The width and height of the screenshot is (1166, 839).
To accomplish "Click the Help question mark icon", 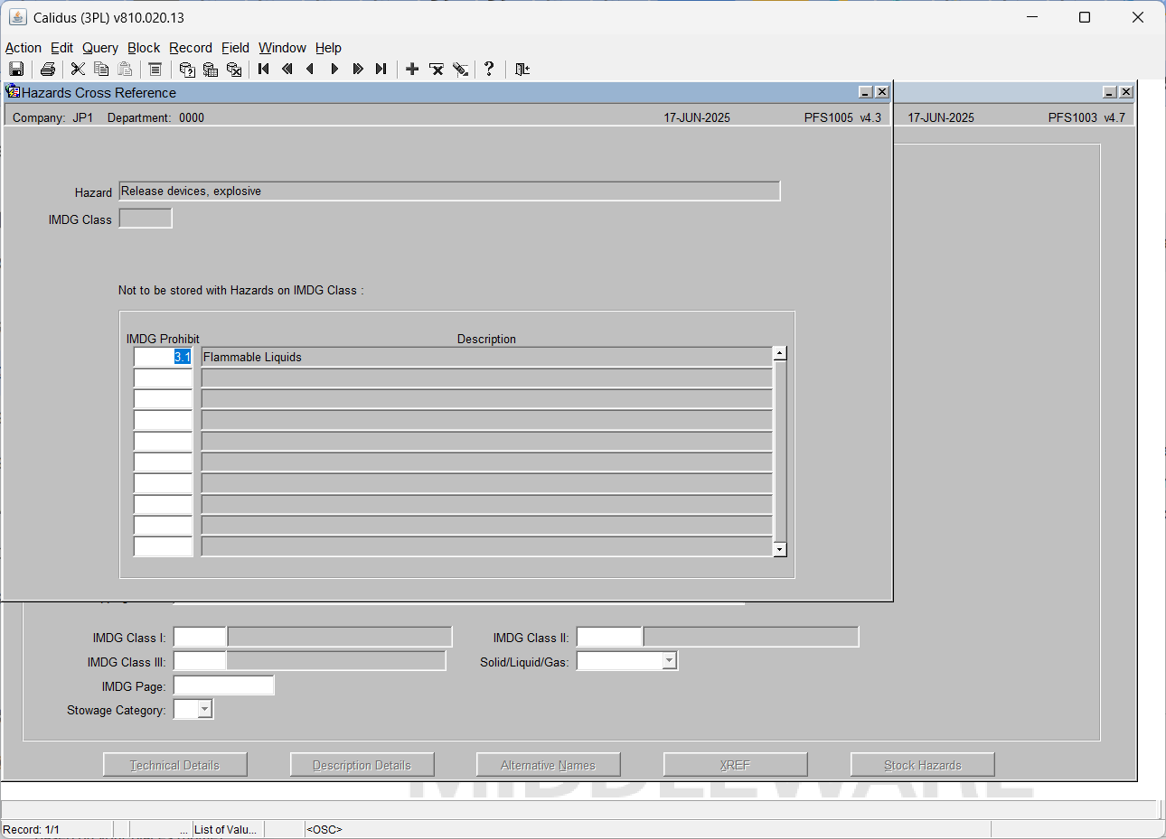I will click(489, 69).
